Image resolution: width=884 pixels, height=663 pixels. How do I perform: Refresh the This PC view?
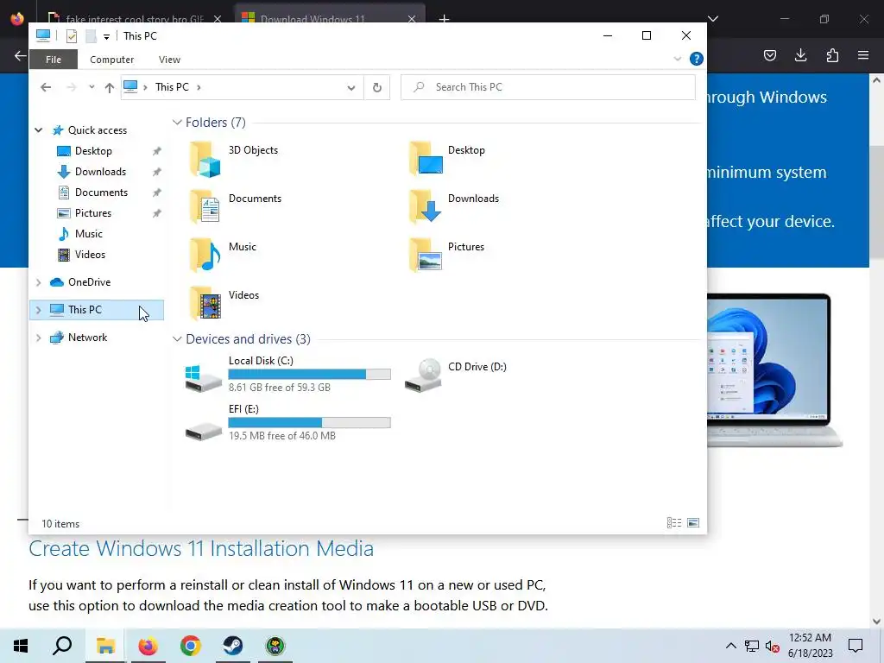click(377, 87)
